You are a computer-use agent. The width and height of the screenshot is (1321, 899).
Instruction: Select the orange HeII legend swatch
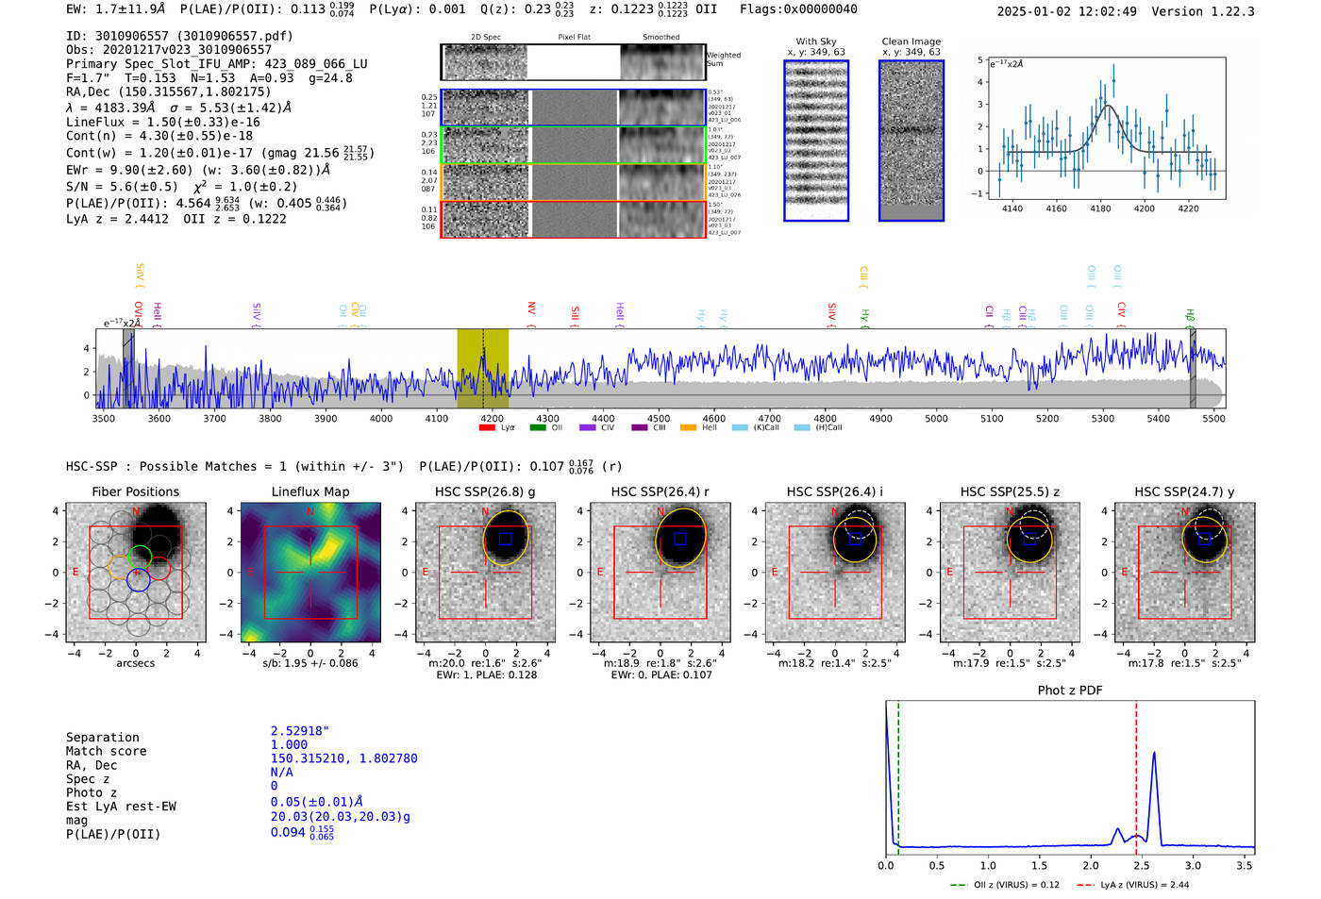click(x=688, y=428)
